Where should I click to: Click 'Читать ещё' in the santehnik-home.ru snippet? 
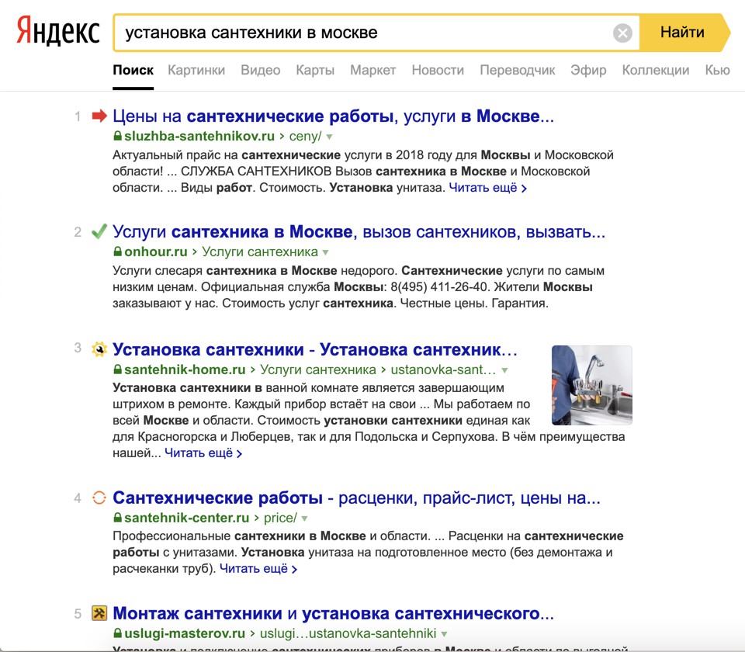(203, 453)
